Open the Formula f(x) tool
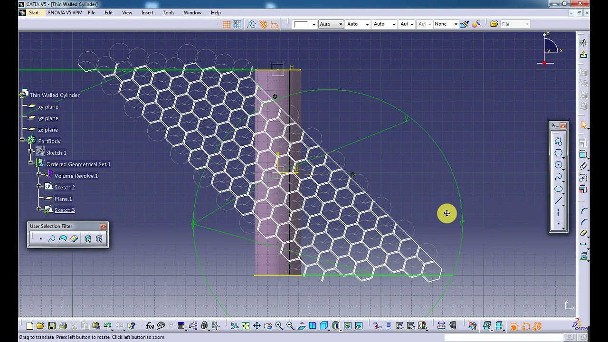Viewport: 608px width, 342px height. (150, 326)
